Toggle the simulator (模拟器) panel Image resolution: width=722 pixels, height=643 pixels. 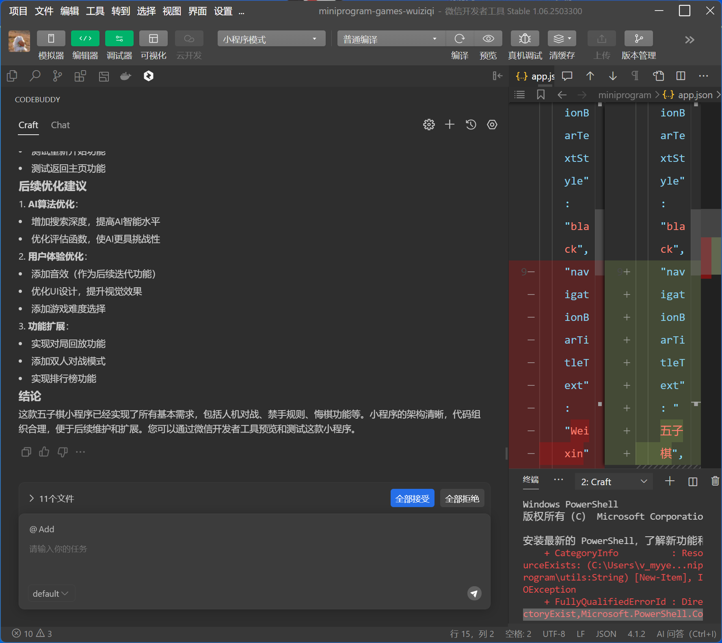(51, 39)
